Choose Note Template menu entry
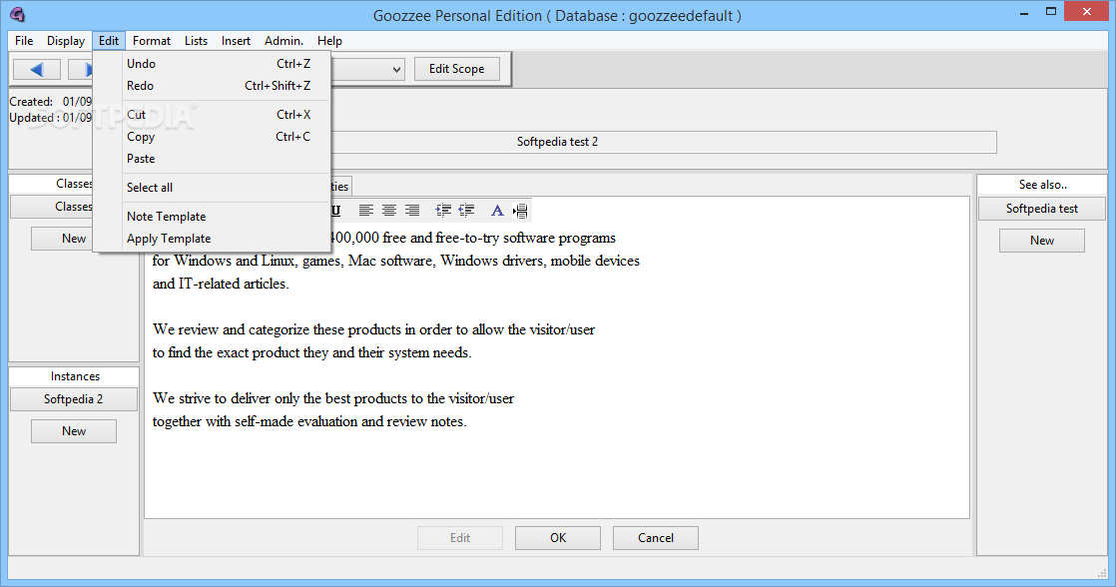Viewport: 1116px width, 587px height. pyautogui.click(x=212, y=217)
